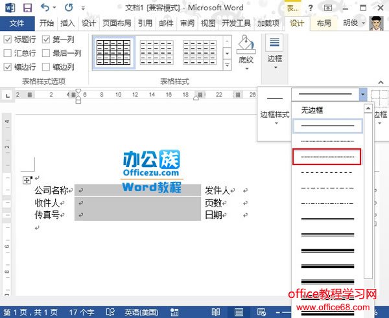389x318 pixels.
Task: Toggle the 第一列 checkbox
Action: click(x=46, y=39)
